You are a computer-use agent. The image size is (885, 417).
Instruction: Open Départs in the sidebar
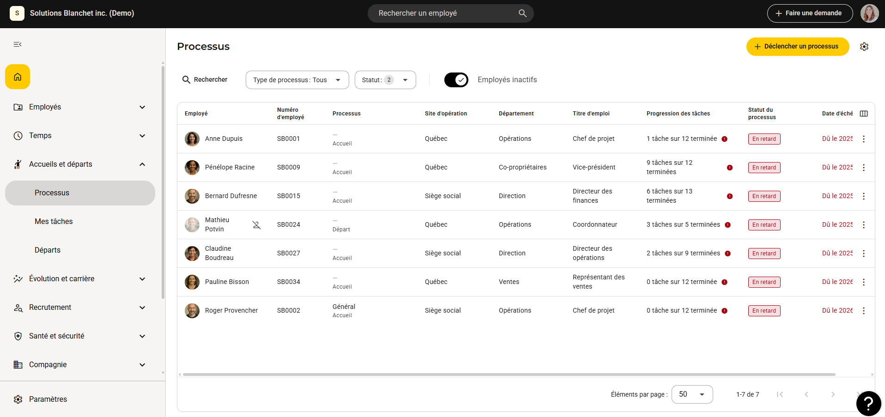coord(80,250)
